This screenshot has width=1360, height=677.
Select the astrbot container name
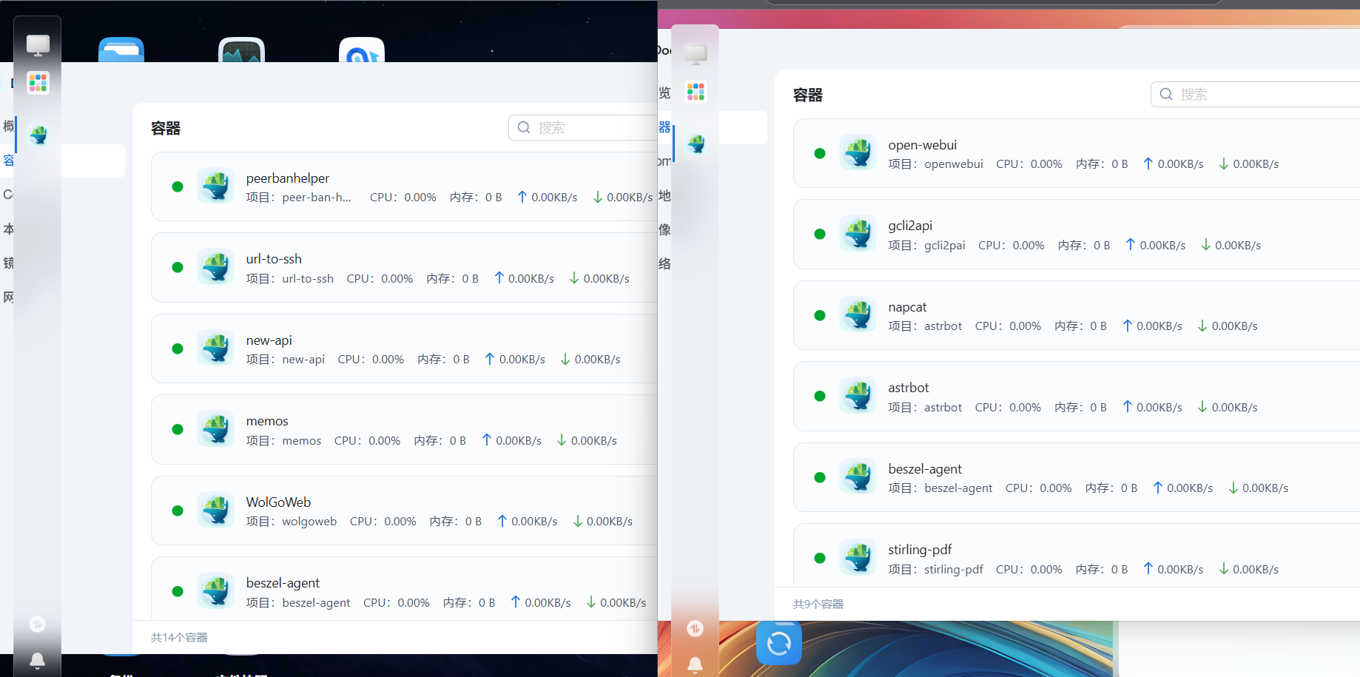coord(909,388)
